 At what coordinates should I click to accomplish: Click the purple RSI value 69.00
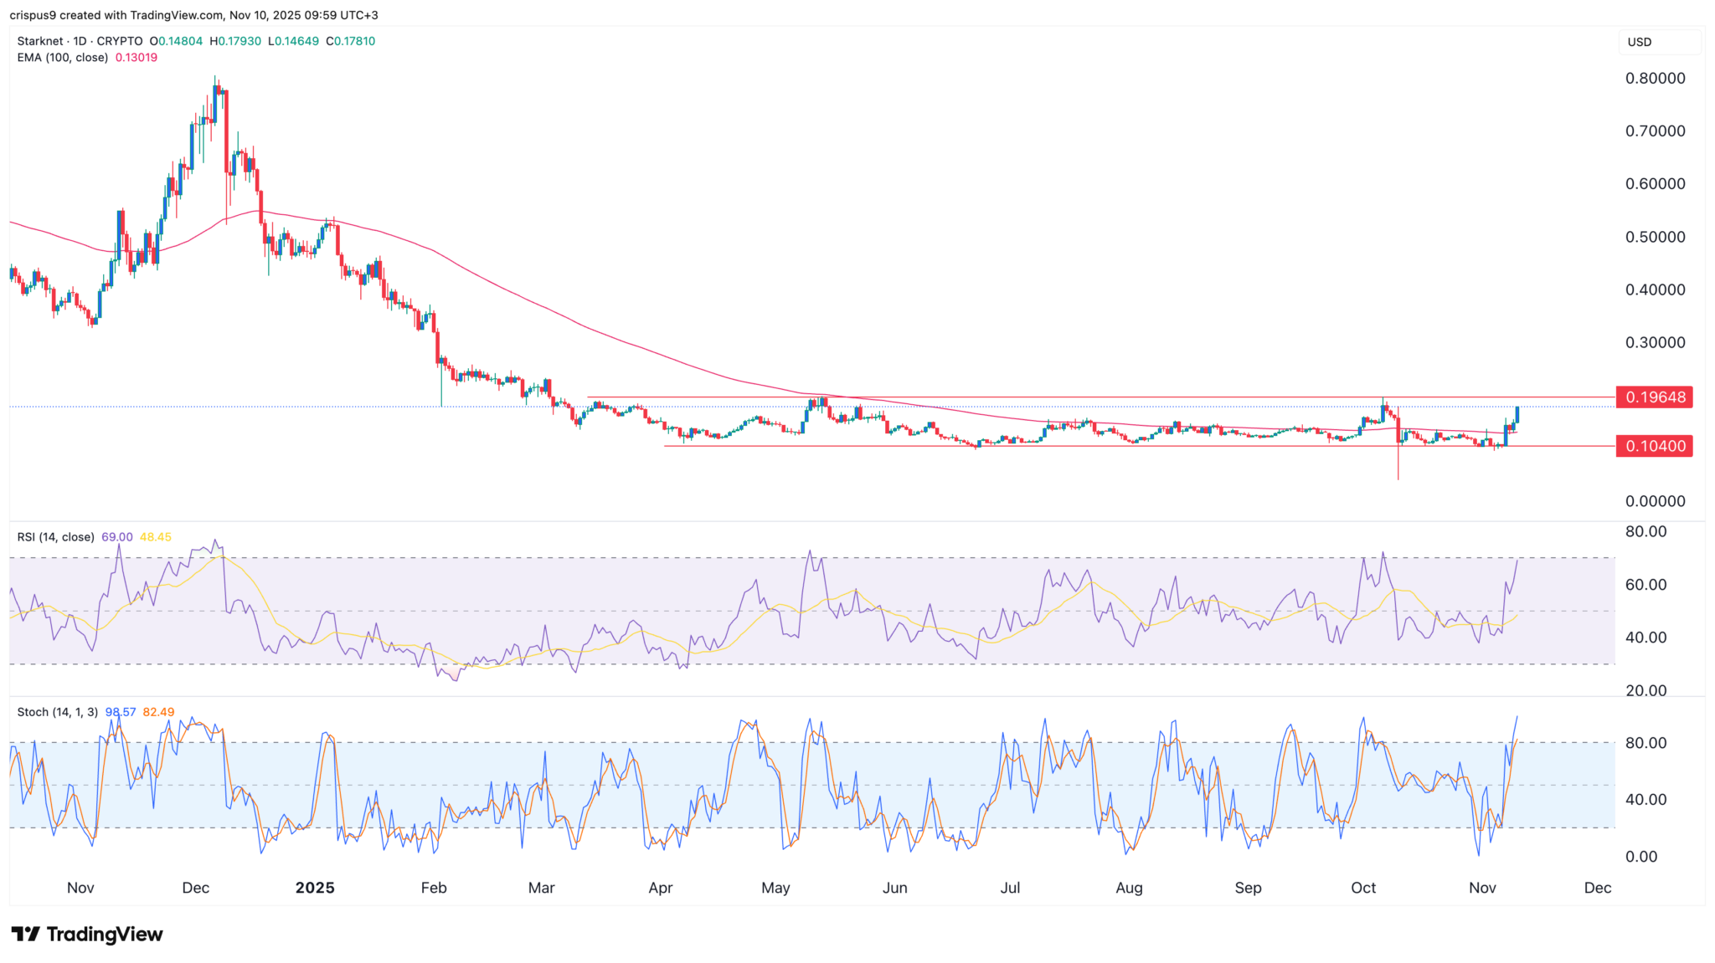point(117,537)
